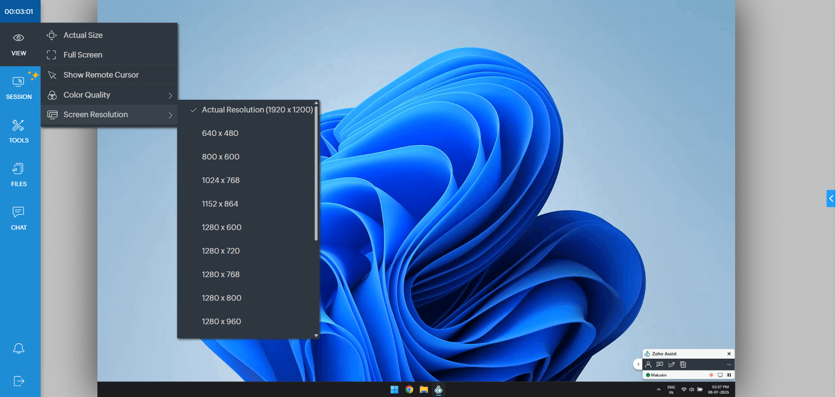Click annotation pen icon in Zoho Assist widget
This screenshot has height=397, width=836.
tap(671, 364)
